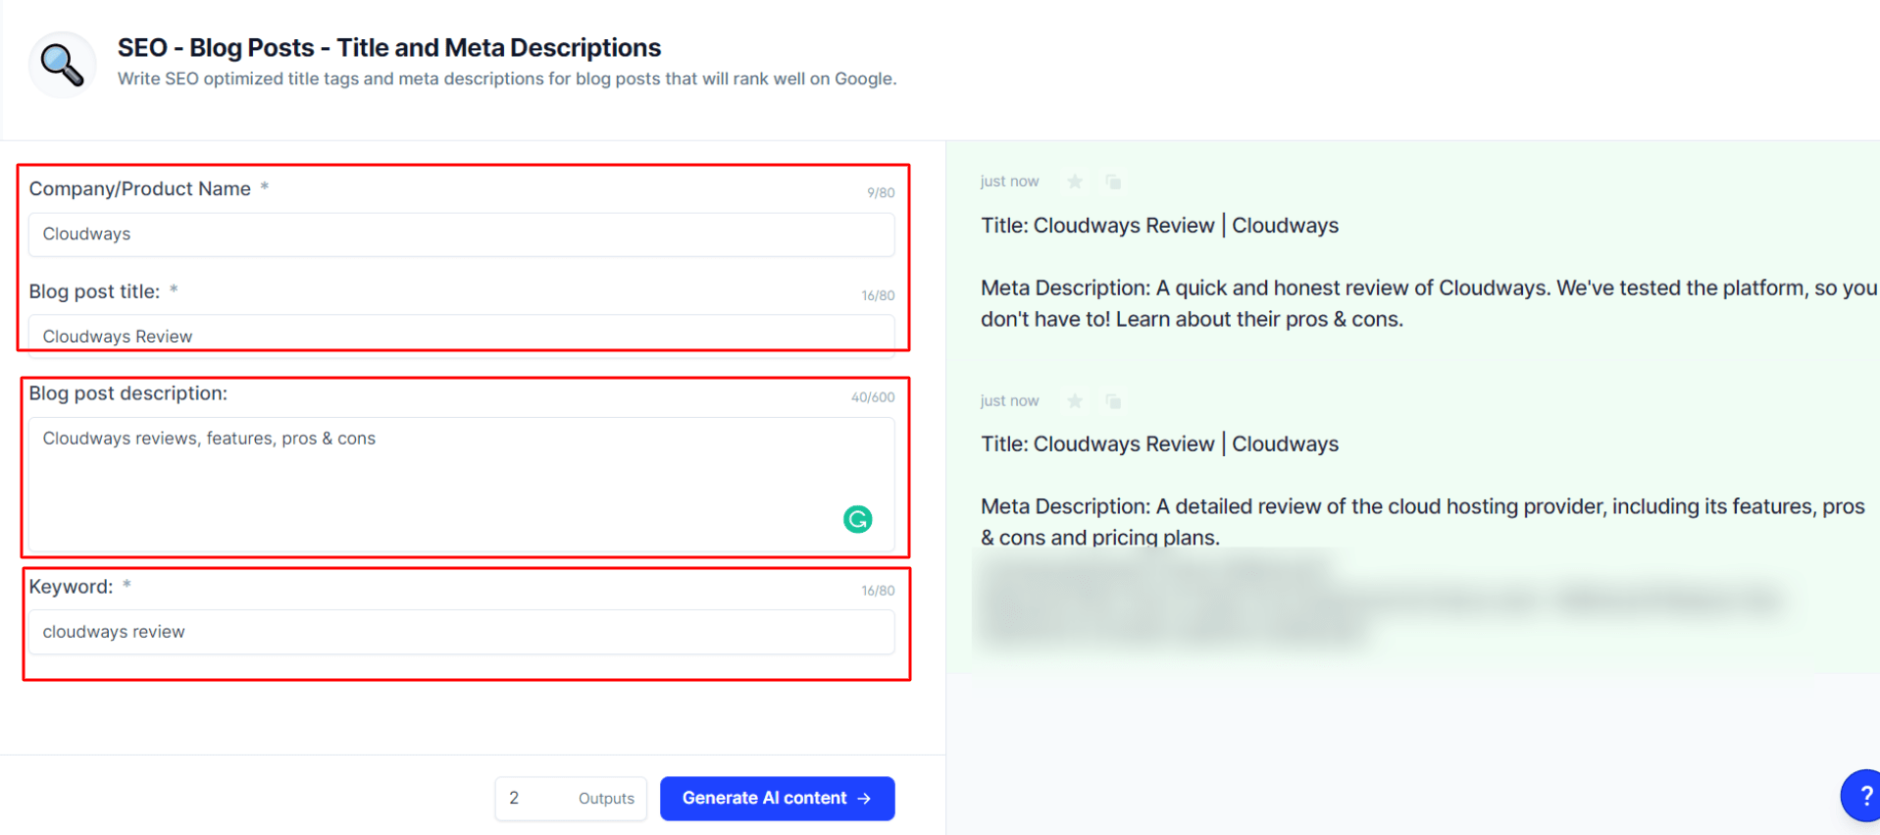
Task: Click the second Meta Description paragraph
Action: (1422, 522)
